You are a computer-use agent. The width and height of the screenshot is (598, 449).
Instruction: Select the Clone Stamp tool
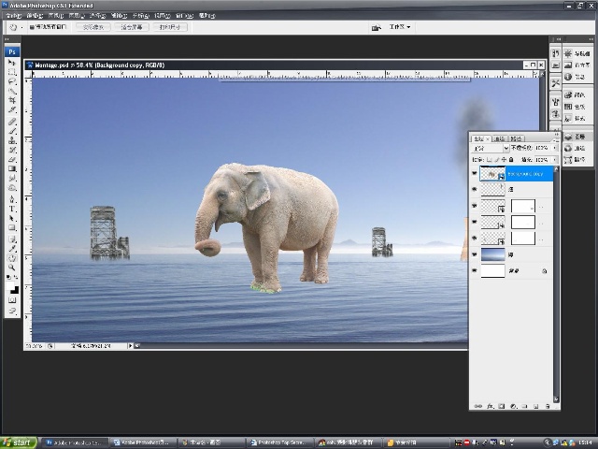point(12,140)
